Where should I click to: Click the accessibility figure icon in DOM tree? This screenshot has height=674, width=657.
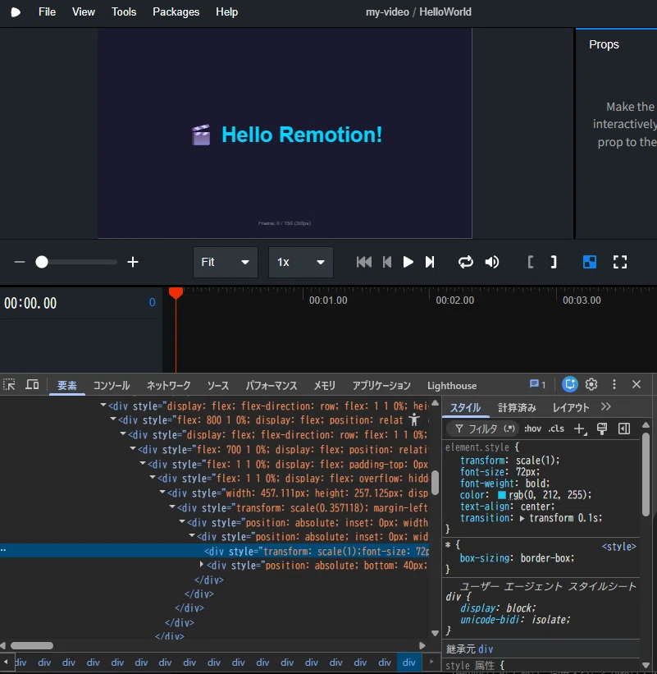(414, 420)
